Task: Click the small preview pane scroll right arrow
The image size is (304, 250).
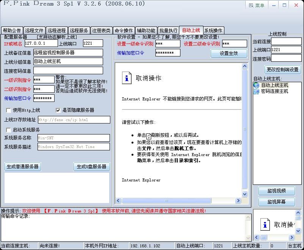Action: [291, 237]
